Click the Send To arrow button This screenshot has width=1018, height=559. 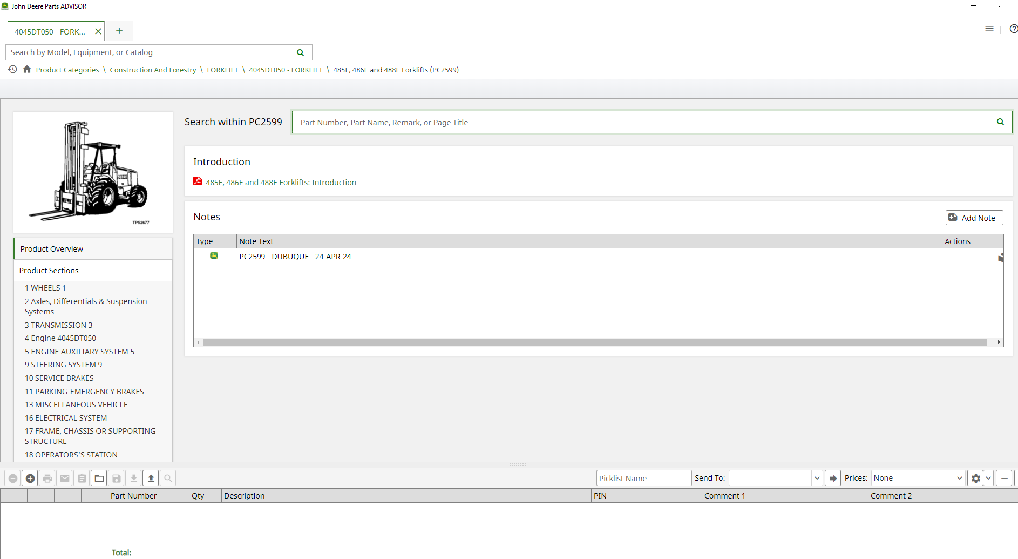833,479
